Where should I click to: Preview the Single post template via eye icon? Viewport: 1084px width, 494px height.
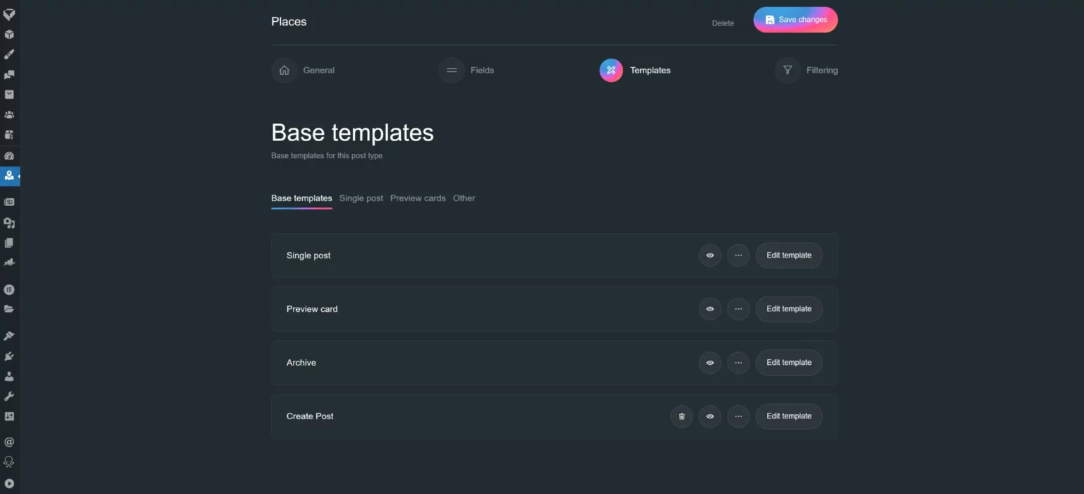(710, 255)
